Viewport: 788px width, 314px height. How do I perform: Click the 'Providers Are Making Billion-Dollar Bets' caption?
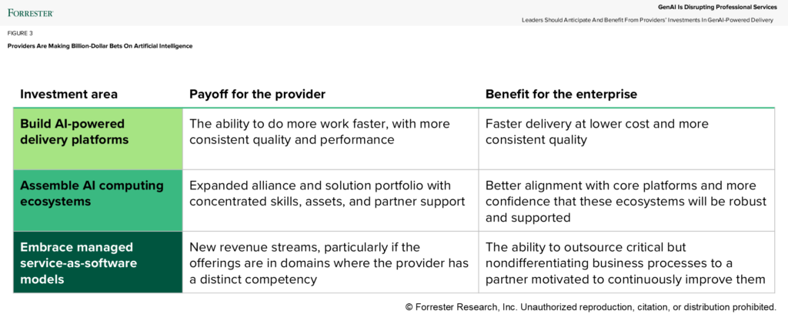pos(100,46)
